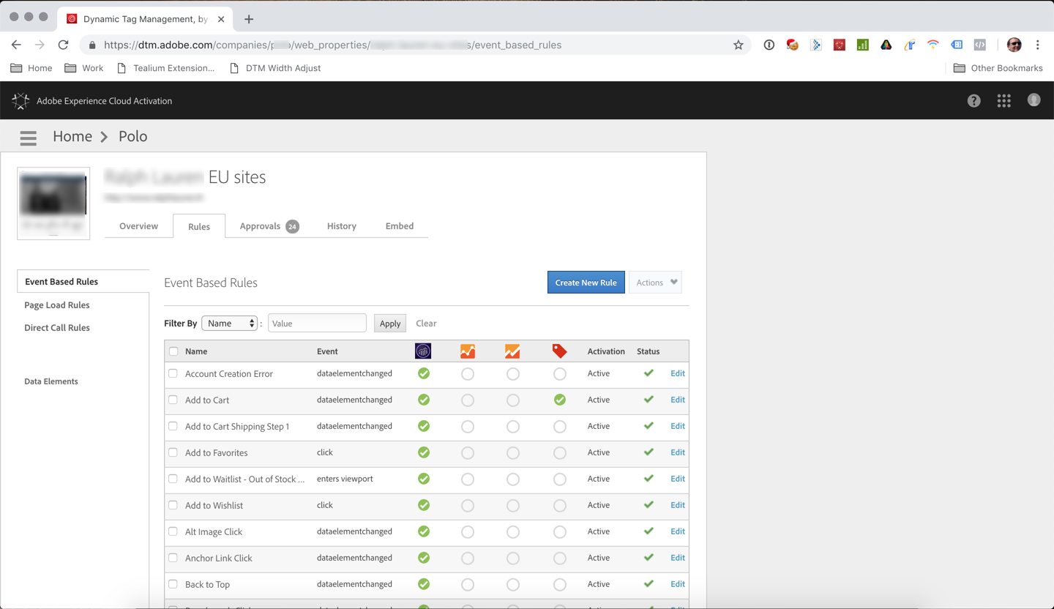Click the green analytics check for Account Creation Error
The width and height of the screenshot is (1054, 609).
(x=424, y=373)
